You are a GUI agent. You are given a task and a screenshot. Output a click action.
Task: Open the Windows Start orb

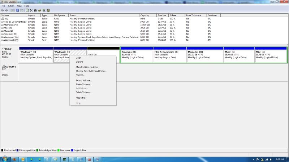[5, 159]
